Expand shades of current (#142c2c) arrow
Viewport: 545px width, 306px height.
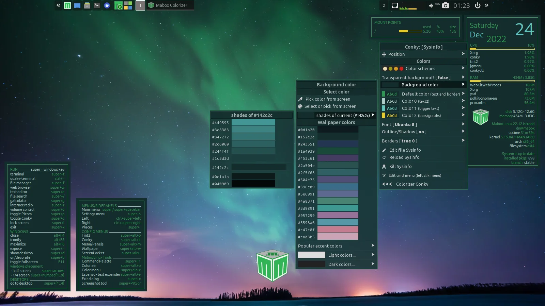tap(373, 115)
